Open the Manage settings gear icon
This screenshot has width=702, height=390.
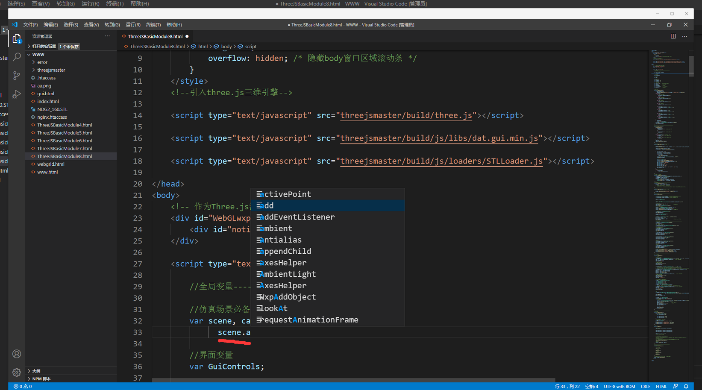[x=17, y=372]
